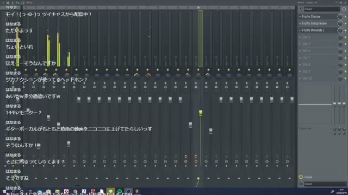This screenshot has width=348, height=195.
Task: Open the Fruity Reeverb 2 slot arrow menu
Action: [x=300, y=30]
